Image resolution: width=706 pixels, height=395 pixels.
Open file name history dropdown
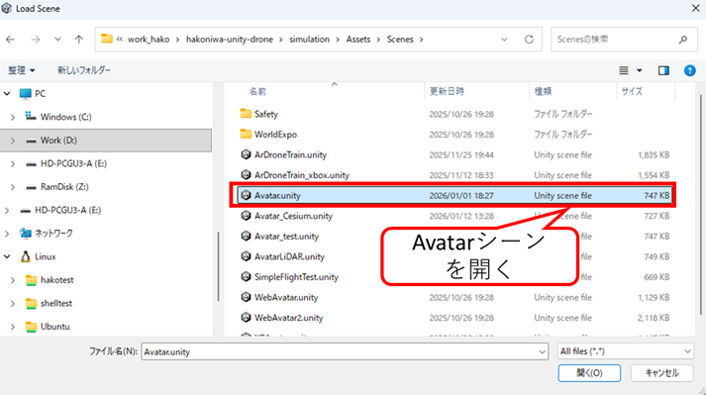(542, 351)
